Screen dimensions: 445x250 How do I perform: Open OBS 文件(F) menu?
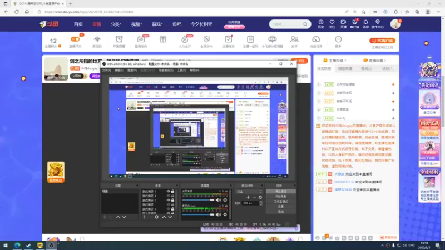pyautogui.click(x=106, y=71)
